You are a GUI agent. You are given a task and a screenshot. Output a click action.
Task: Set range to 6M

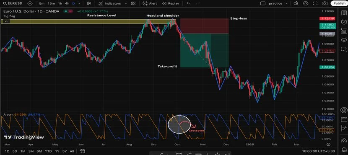point(39,151)
